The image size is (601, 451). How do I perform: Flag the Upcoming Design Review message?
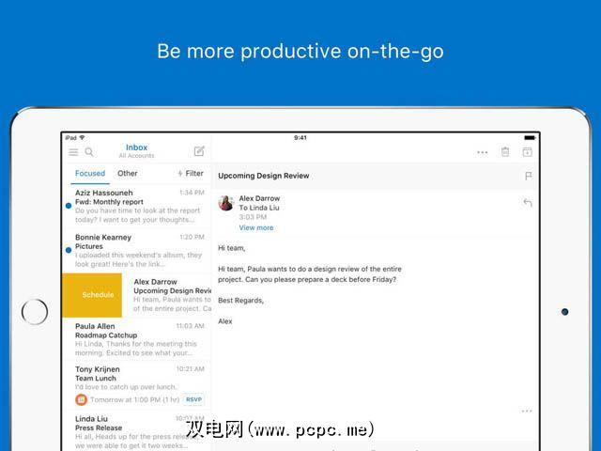pos(528,176)
